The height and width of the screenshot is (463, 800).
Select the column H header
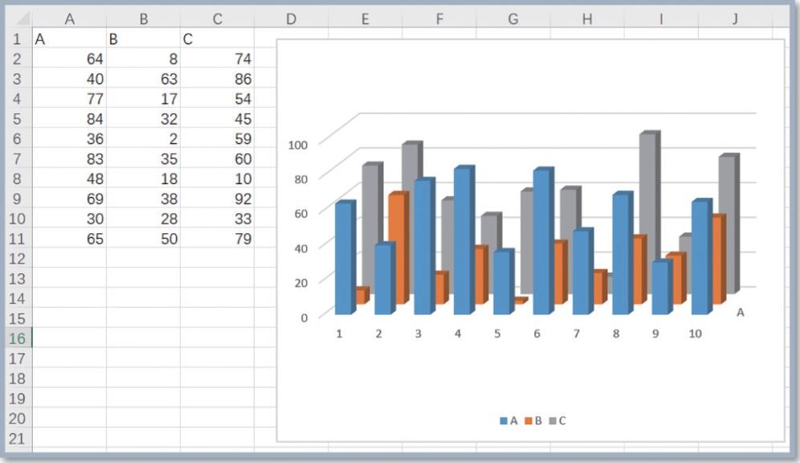[587, 18]
